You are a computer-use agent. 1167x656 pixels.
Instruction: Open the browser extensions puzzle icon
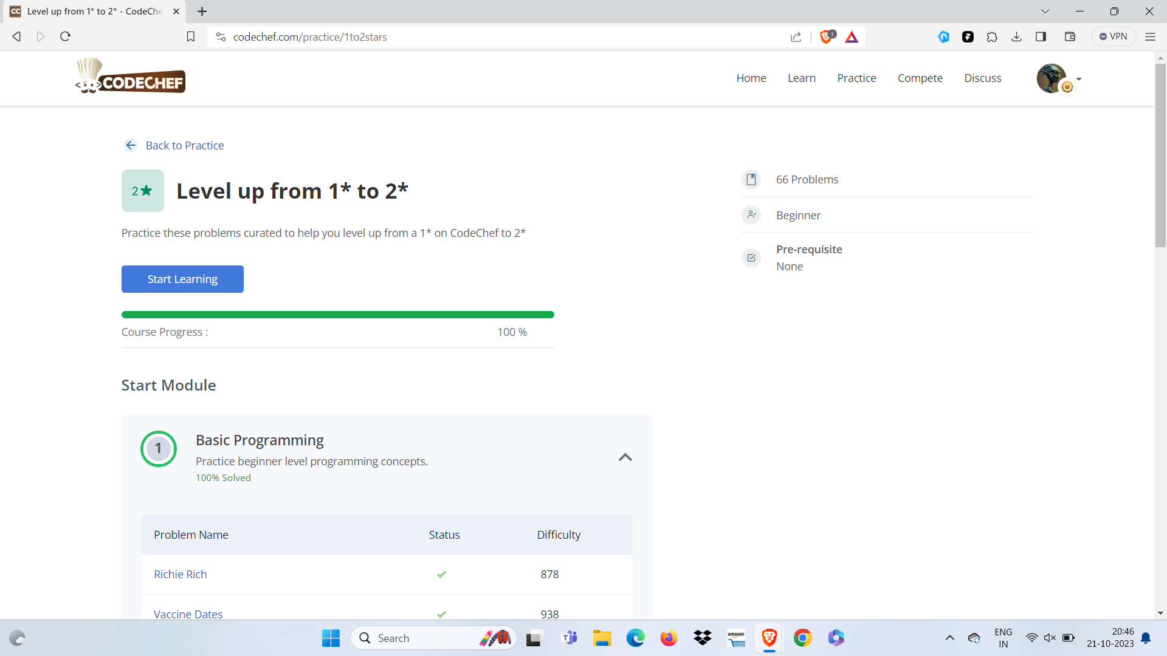[x=992, y=37]
